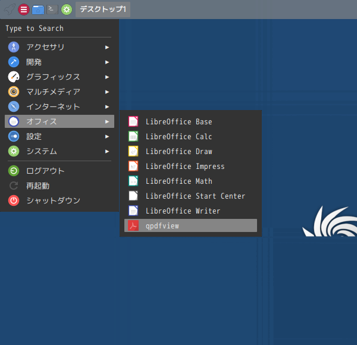Launch LibreOffice Impress
The height and width of the screenshot is (345, 357).
point(190,166)
